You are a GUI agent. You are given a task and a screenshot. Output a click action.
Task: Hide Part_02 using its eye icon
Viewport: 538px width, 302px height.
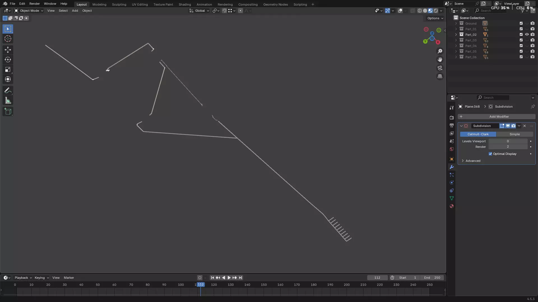click(527, 35)
